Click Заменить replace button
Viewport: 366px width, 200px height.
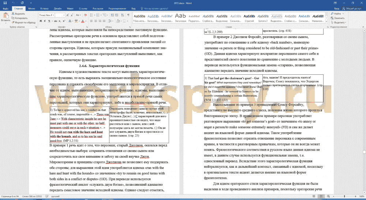337,18
